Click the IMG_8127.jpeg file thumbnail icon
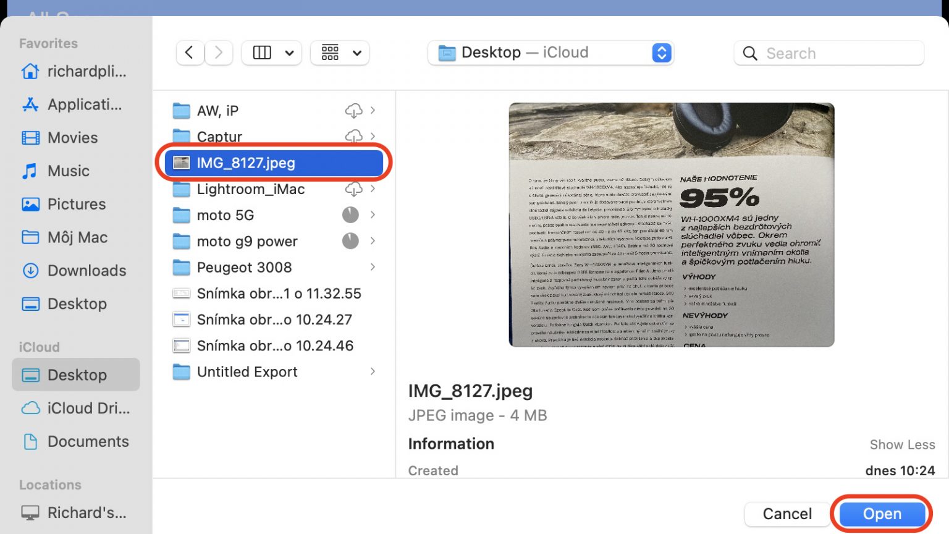Image resolution: width=949 pixels, height=534 pixels. [181, 163]
